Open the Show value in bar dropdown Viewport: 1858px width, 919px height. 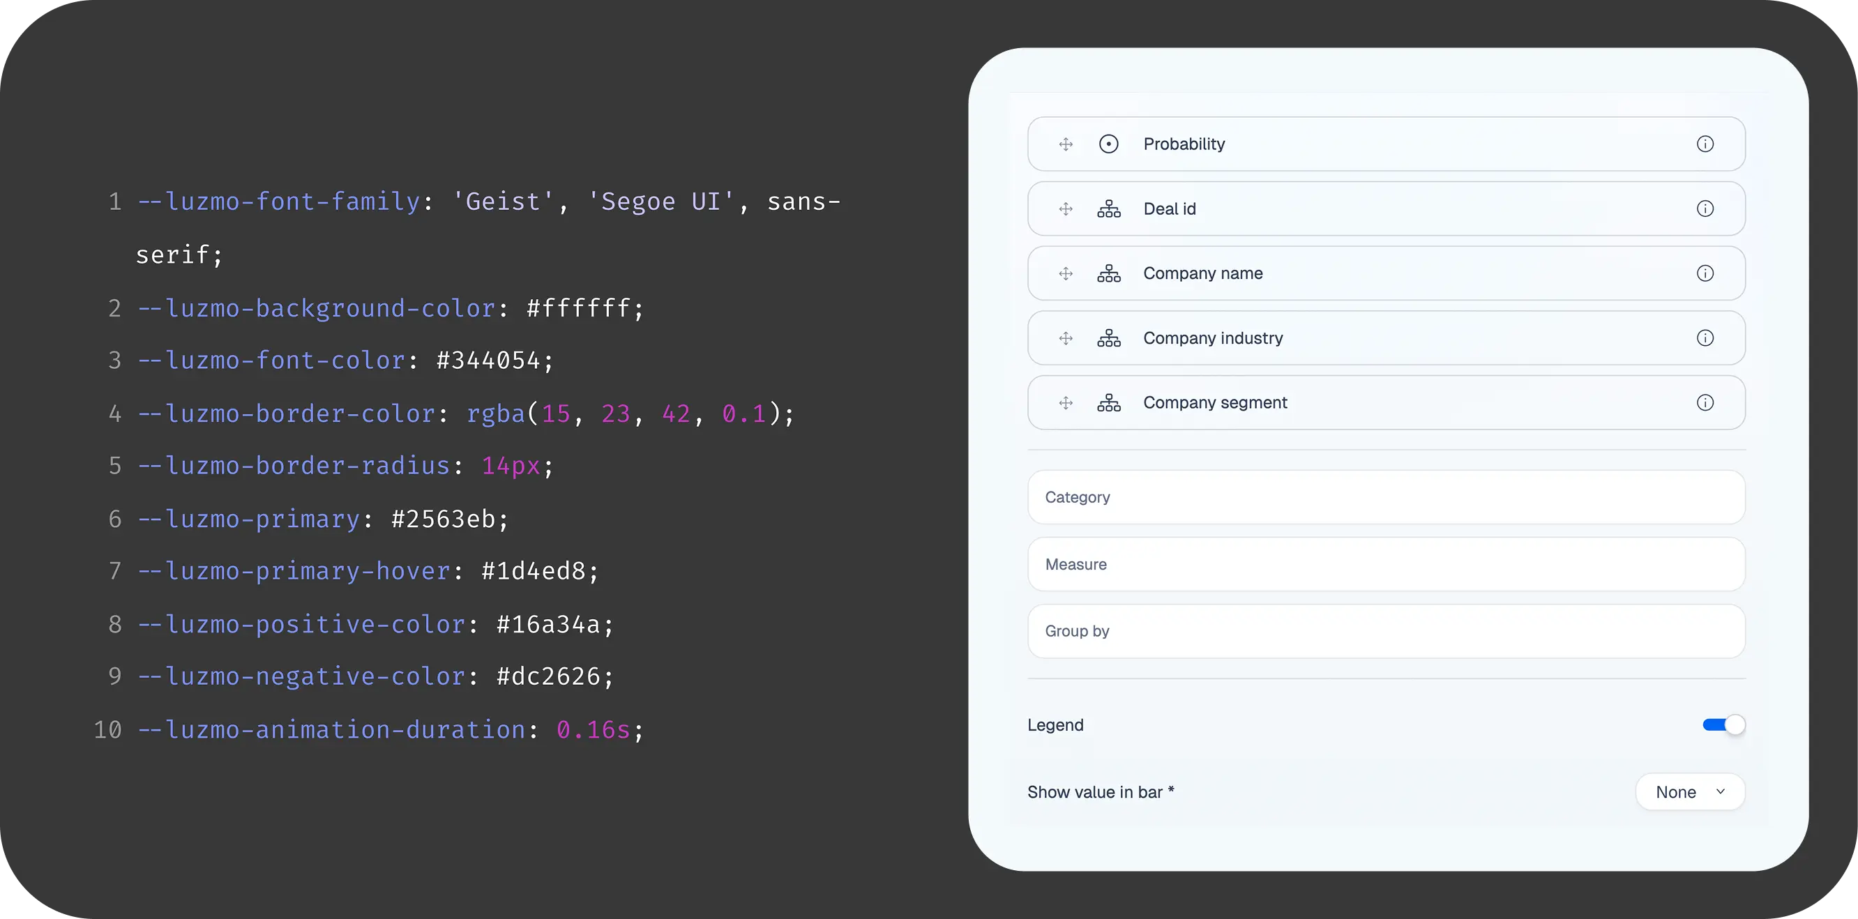[1689, 792]
